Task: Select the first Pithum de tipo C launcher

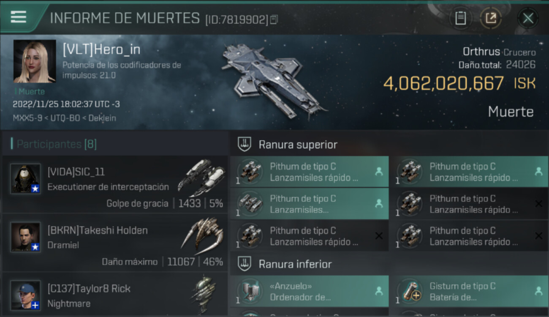Action: click(310, 172)
